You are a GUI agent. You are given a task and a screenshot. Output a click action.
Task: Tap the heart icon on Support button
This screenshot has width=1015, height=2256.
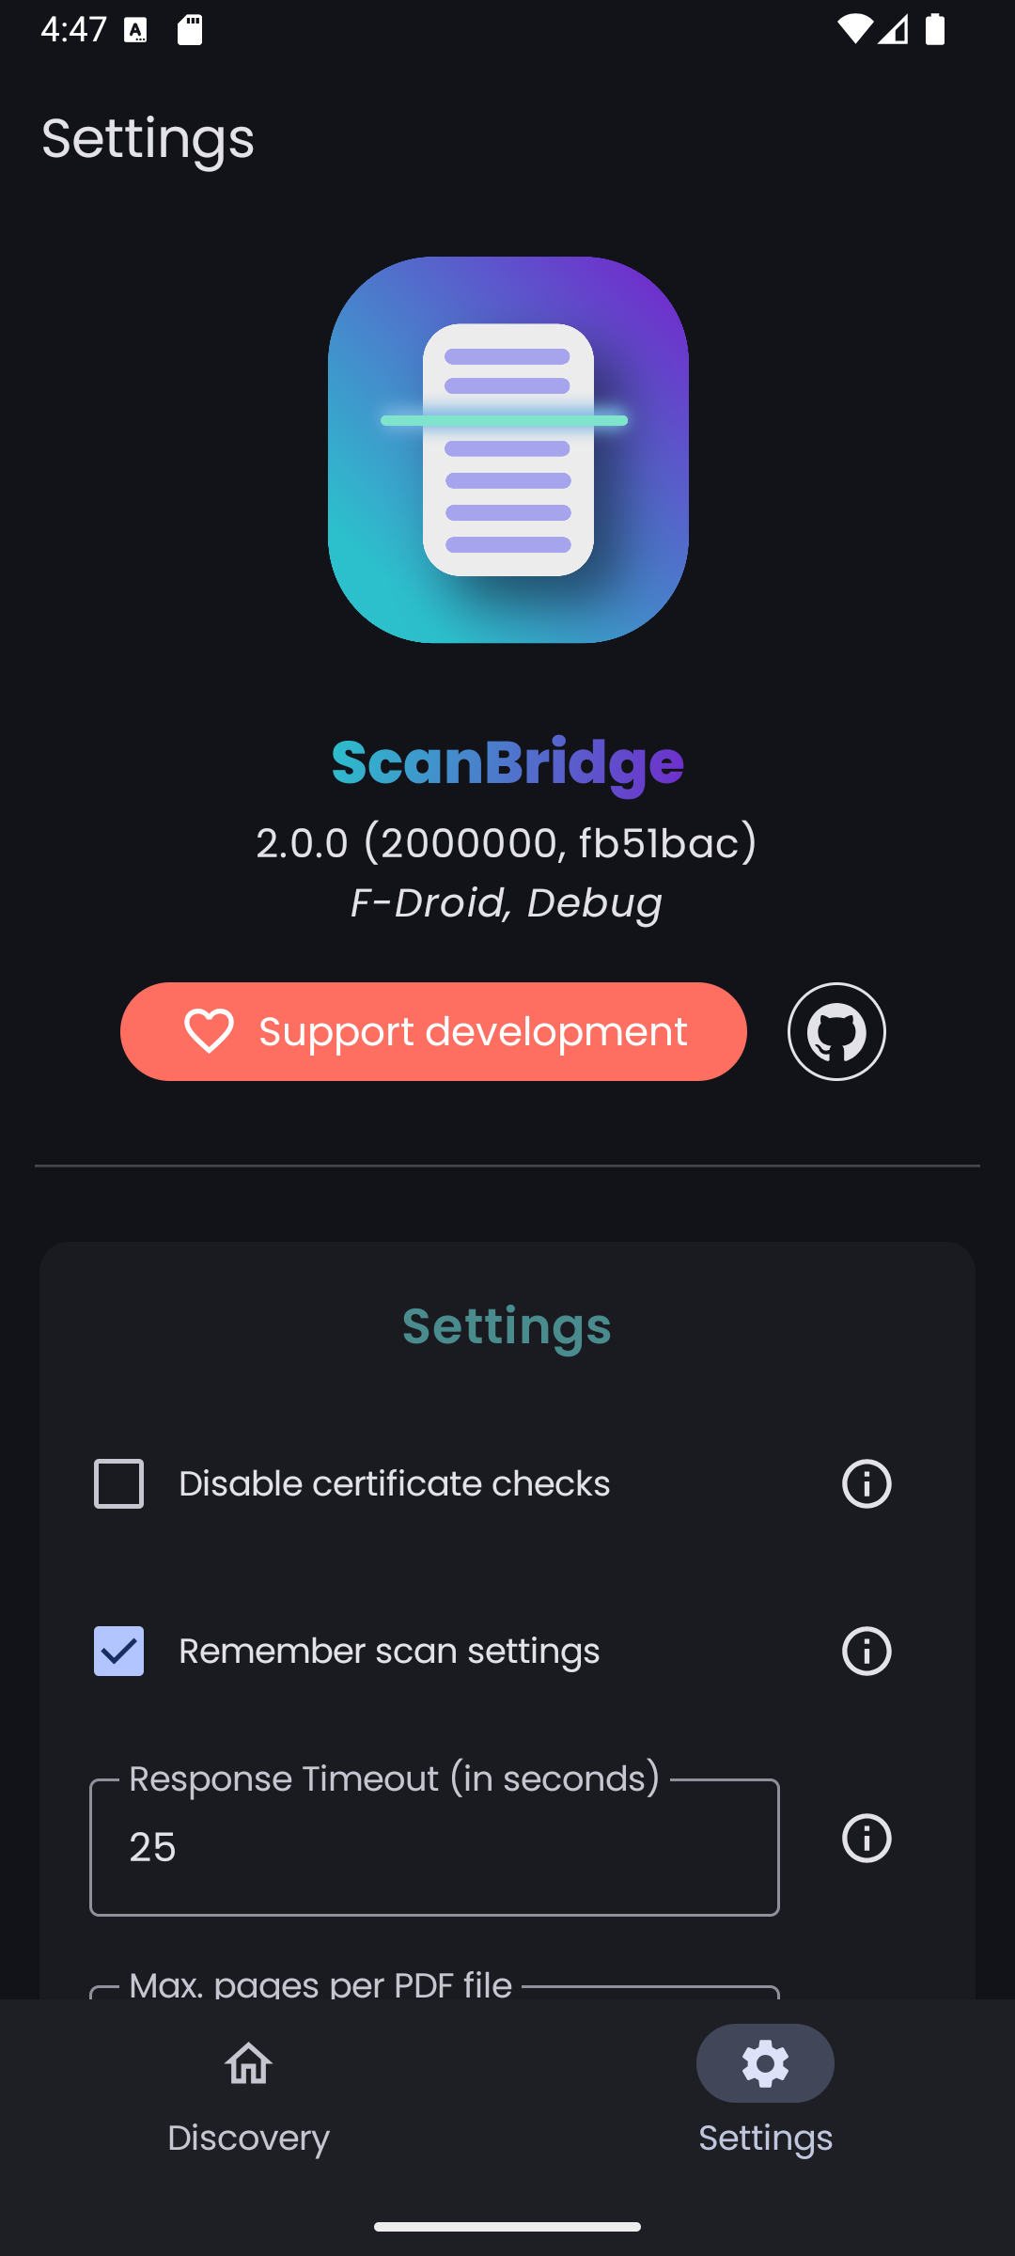click(x=209, y=1031)
